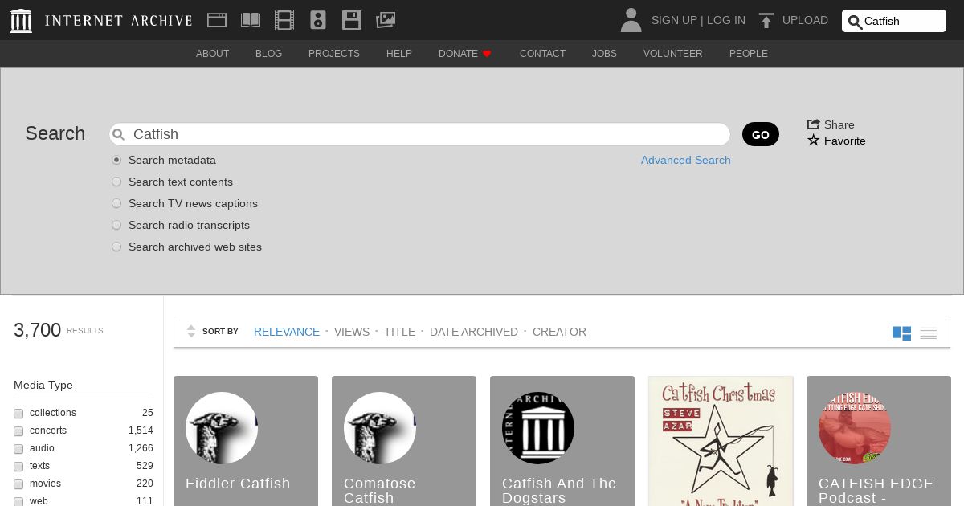Click the DONATE link
The width and height of the screenshot is (964, 506).
tap(458, 54)
